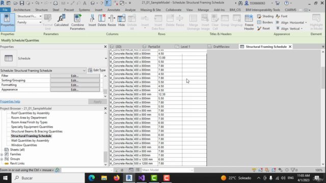Expand the Families tree node
The height and width of the screenshot is (183, 326).
click(2, 155)
